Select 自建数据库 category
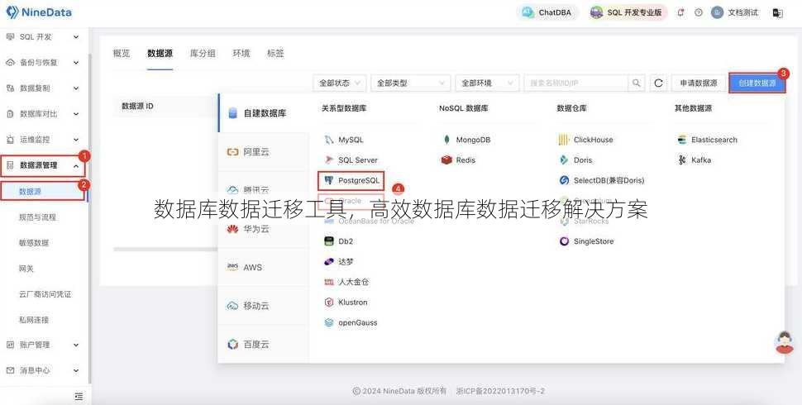The height and width of the screenshot is (405, 802). click(x=264, y=113)
